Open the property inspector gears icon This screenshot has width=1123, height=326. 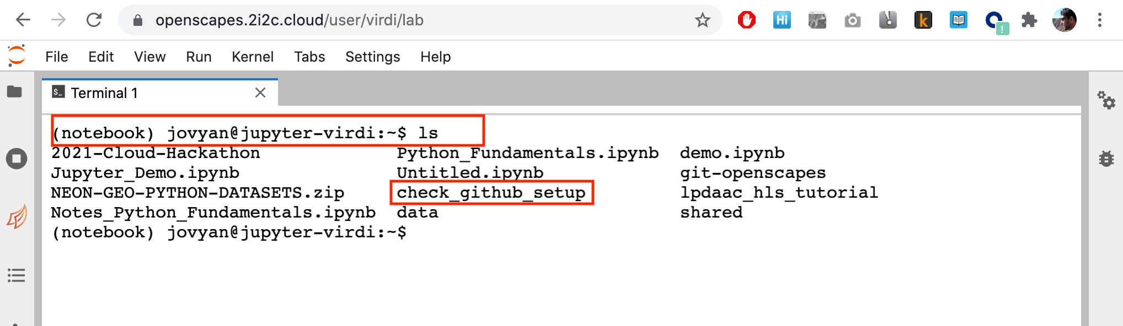tap(1106, 100)
